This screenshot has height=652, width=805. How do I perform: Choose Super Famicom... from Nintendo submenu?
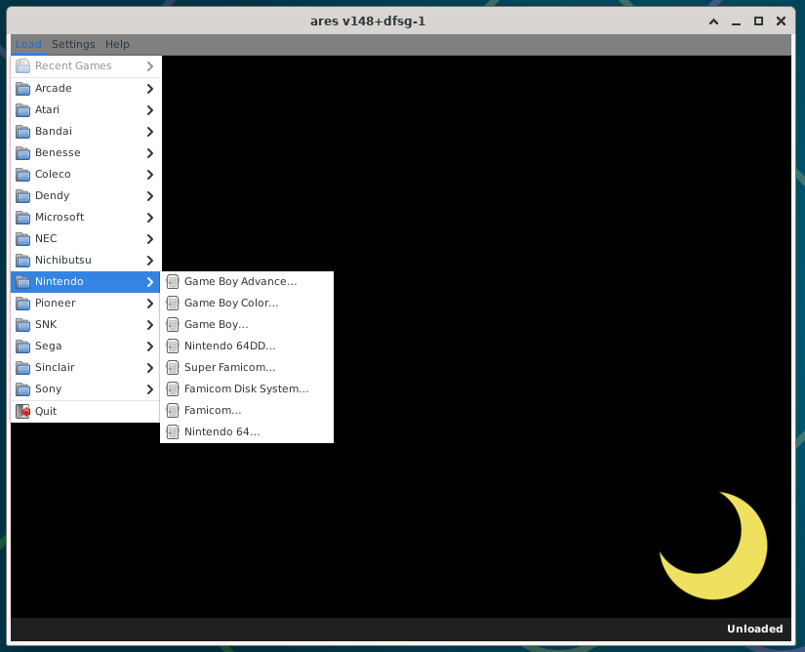pyautogui.click(x=247, y=368)
